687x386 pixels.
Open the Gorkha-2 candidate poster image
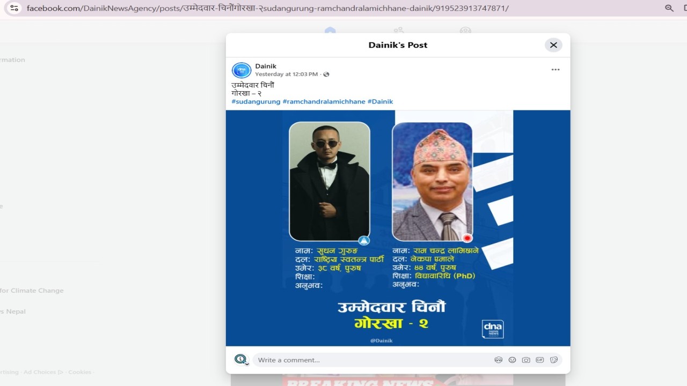tap(398, 228)
